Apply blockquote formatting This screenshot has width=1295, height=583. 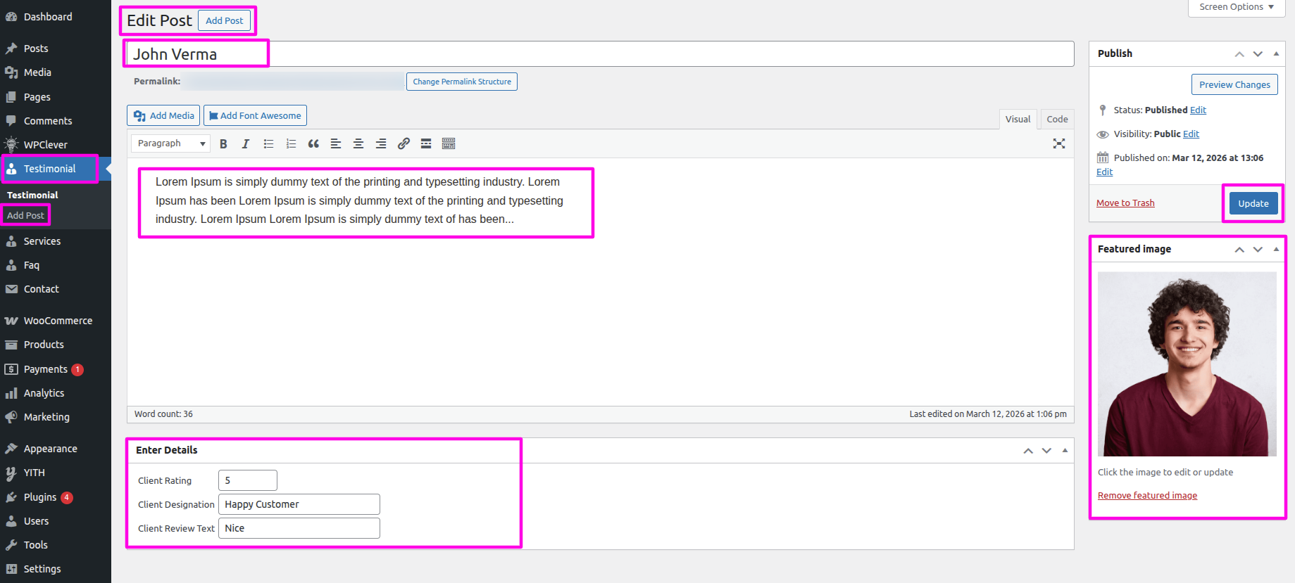pos(313,143)
